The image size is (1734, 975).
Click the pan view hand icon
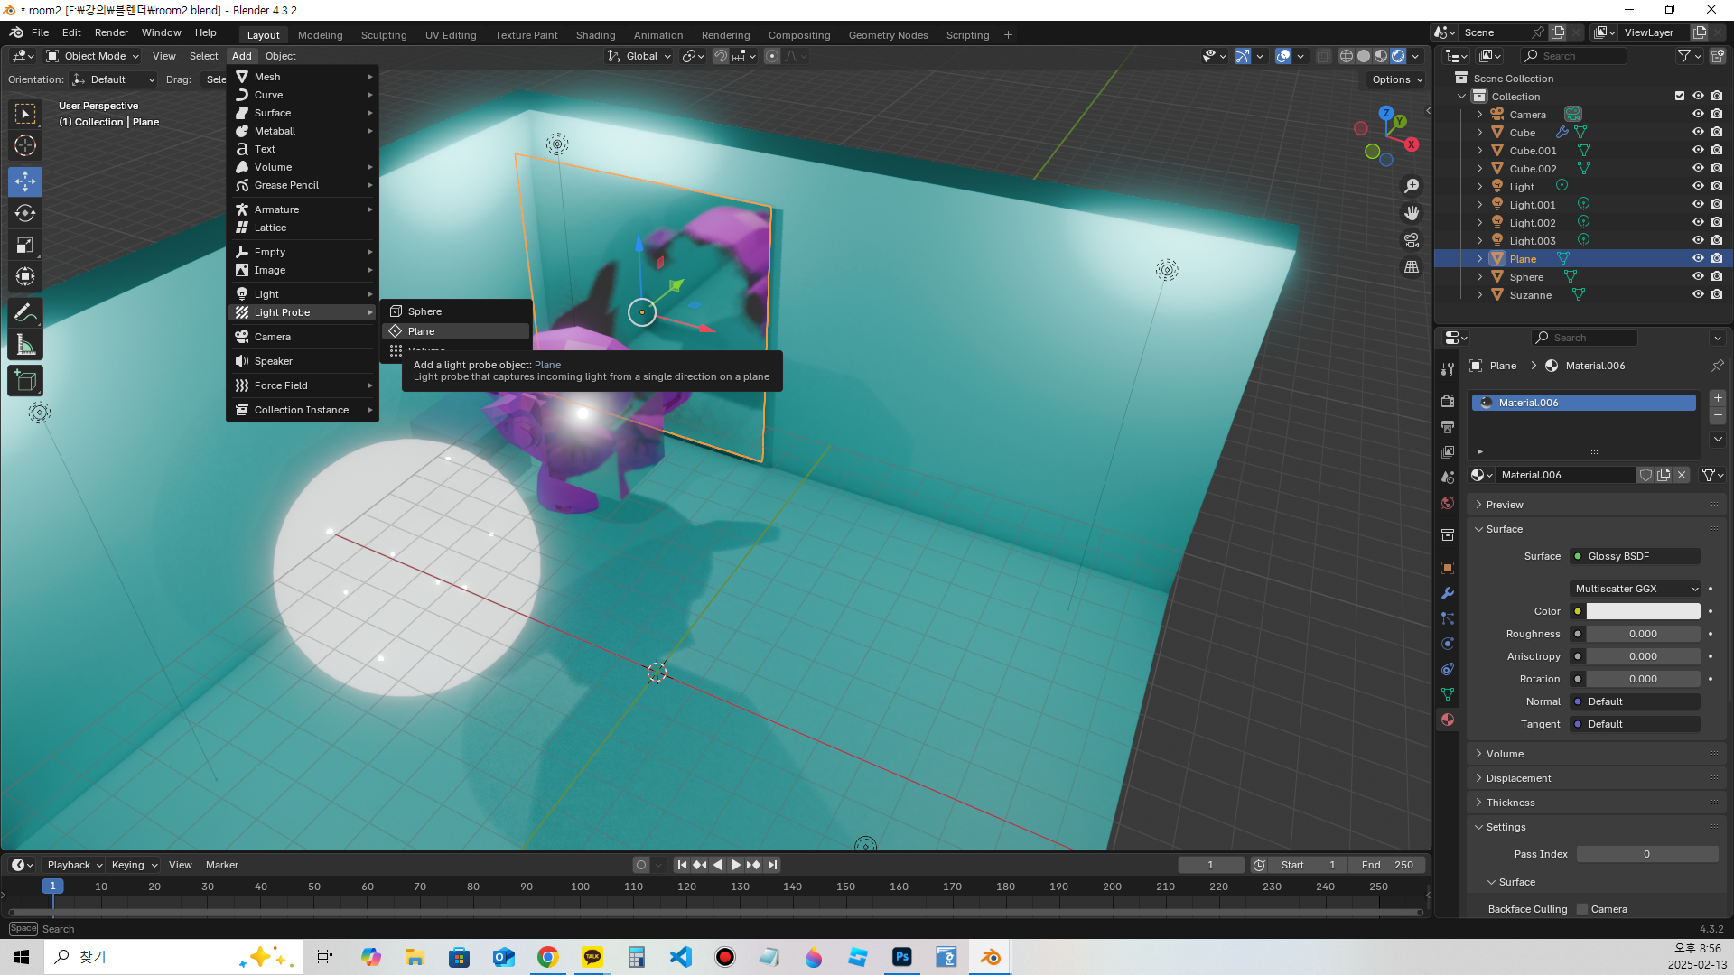pos(1412,213)
